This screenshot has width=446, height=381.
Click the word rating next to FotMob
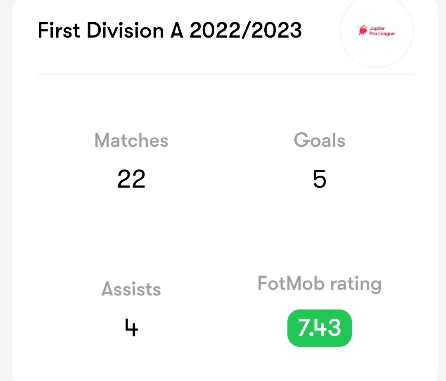(x=356, y=284)
